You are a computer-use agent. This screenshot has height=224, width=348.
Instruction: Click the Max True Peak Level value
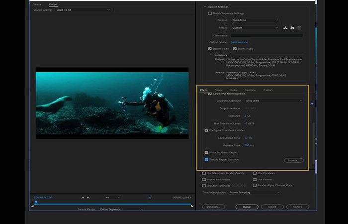tap(249, 123)
